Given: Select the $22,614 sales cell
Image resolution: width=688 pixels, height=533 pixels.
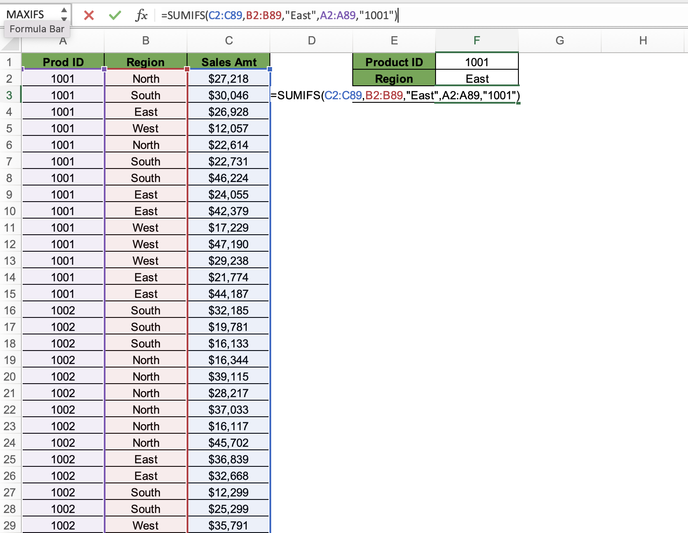Looking at the screenshot, I should point(228,145).
